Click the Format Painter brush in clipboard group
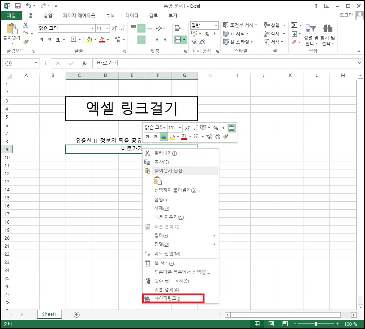 [x=26, y=42]
